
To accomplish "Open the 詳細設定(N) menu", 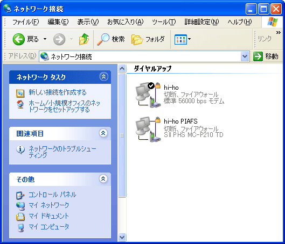I will tap(201, 22).
